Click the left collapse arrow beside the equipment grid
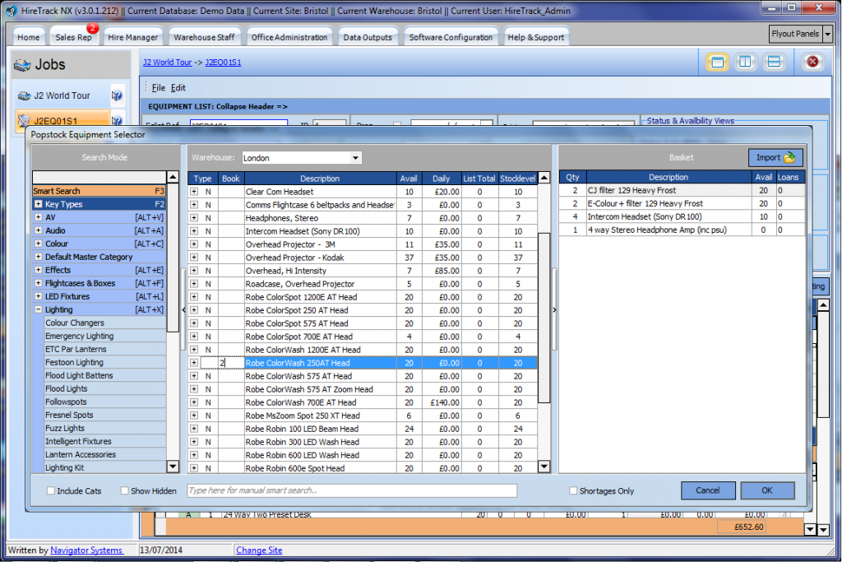Viewport: 842px width, 562px height. [184, 310]
